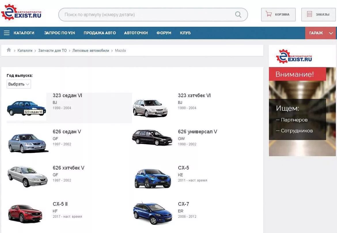Image resolution: width=337 pixels, height=233 pixels.
Task: Click the Год выпуска label
Action: coord(20,76)
